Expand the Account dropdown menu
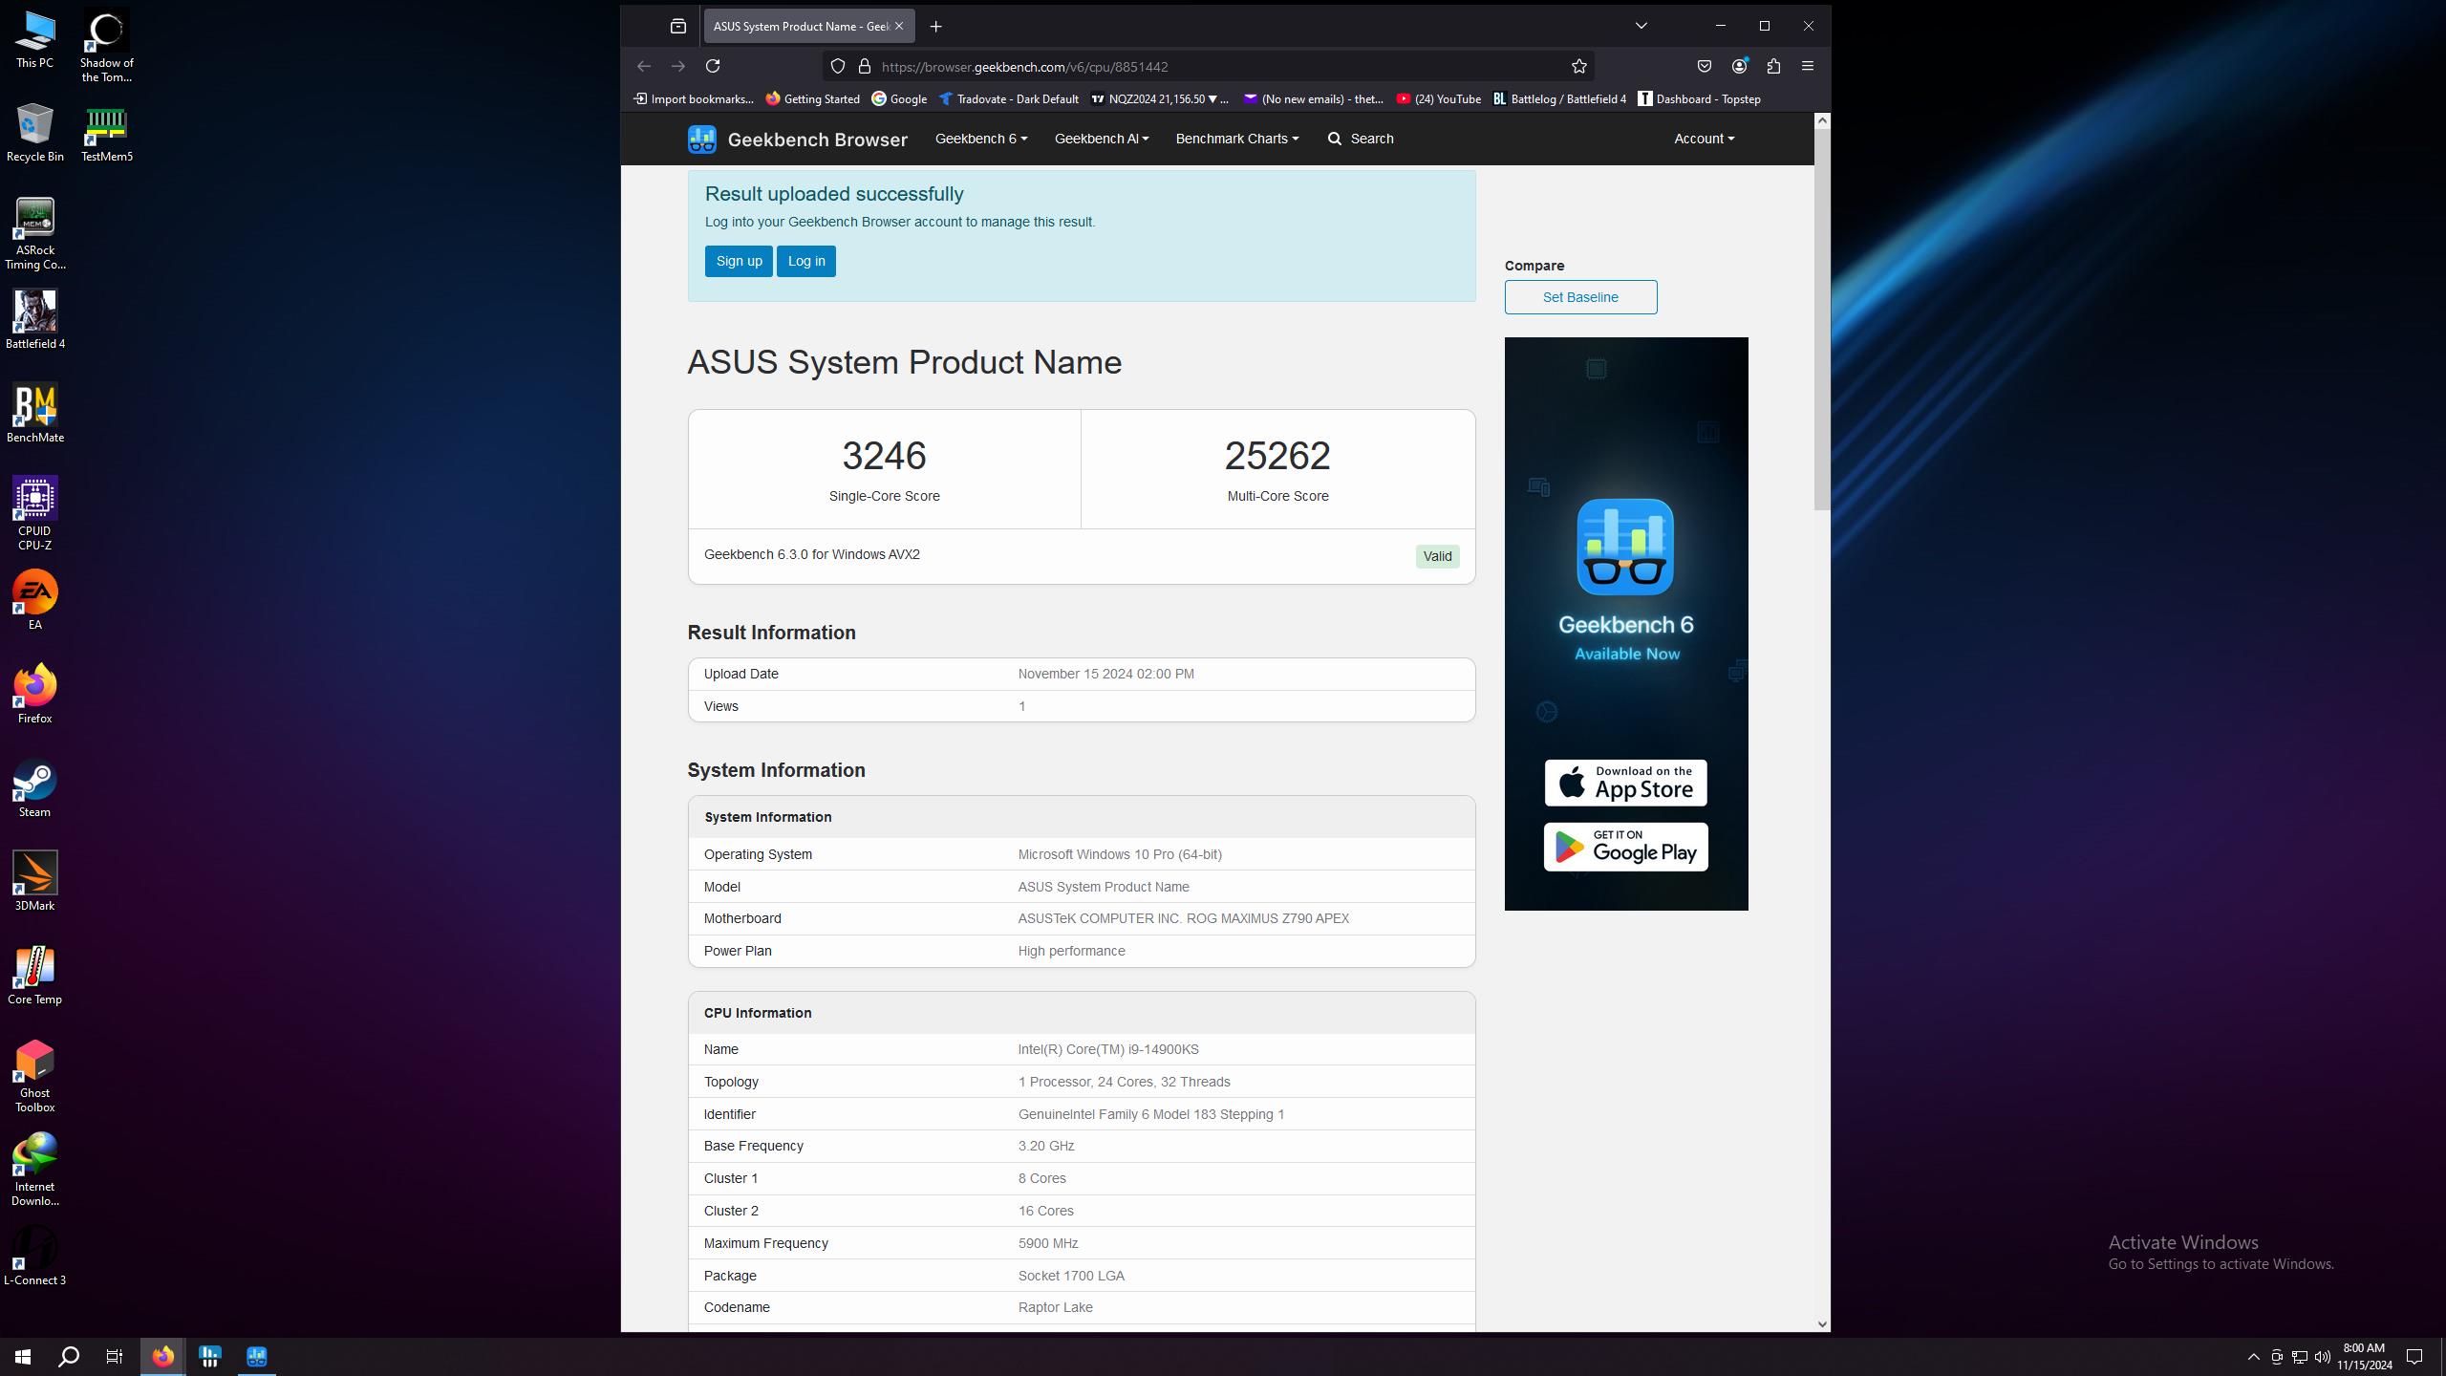Viewport: 2446px width, 1376px height. point(1704,139)
